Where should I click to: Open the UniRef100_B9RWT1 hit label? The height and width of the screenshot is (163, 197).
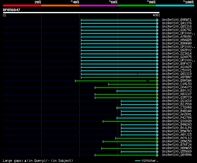pos(177,20)
